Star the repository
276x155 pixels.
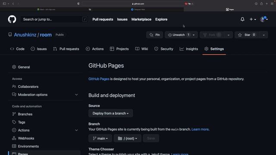click(247, 35)
